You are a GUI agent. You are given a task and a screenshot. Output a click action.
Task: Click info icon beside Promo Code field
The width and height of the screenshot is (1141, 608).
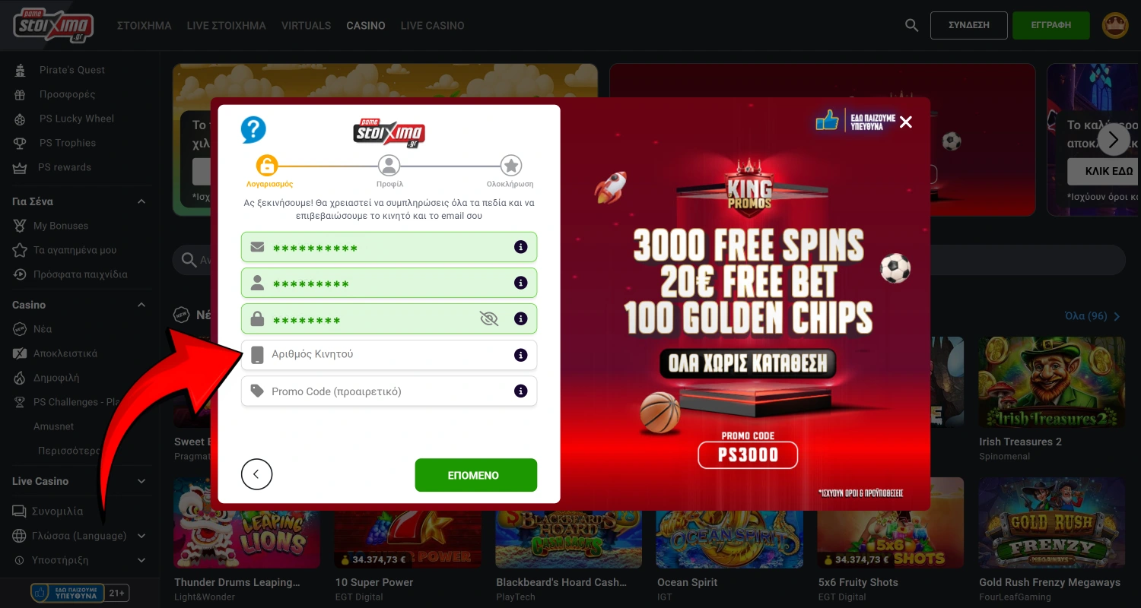tap(521, 391)
